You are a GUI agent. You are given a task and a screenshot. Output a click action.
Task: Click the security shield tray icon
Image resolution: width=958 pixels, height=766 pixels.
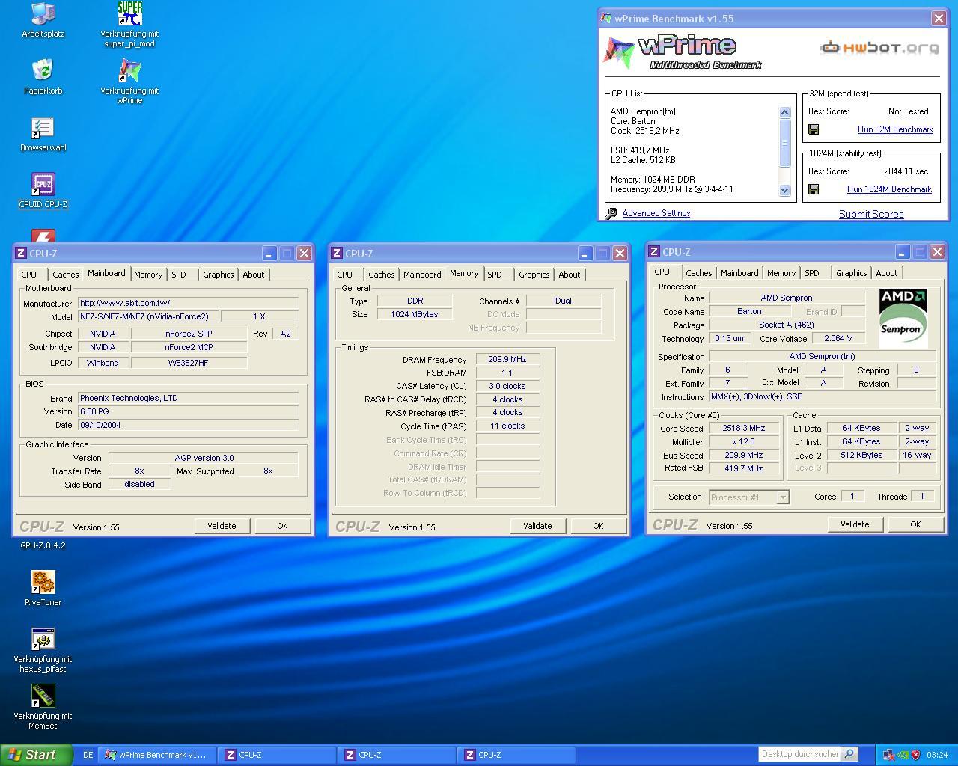[x=915, y=755]
